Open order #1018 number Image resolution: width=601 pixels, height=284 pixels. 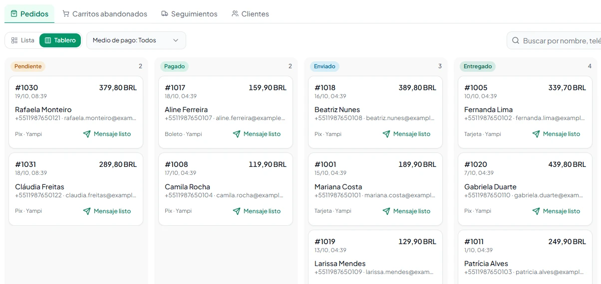tap(325, 88)
